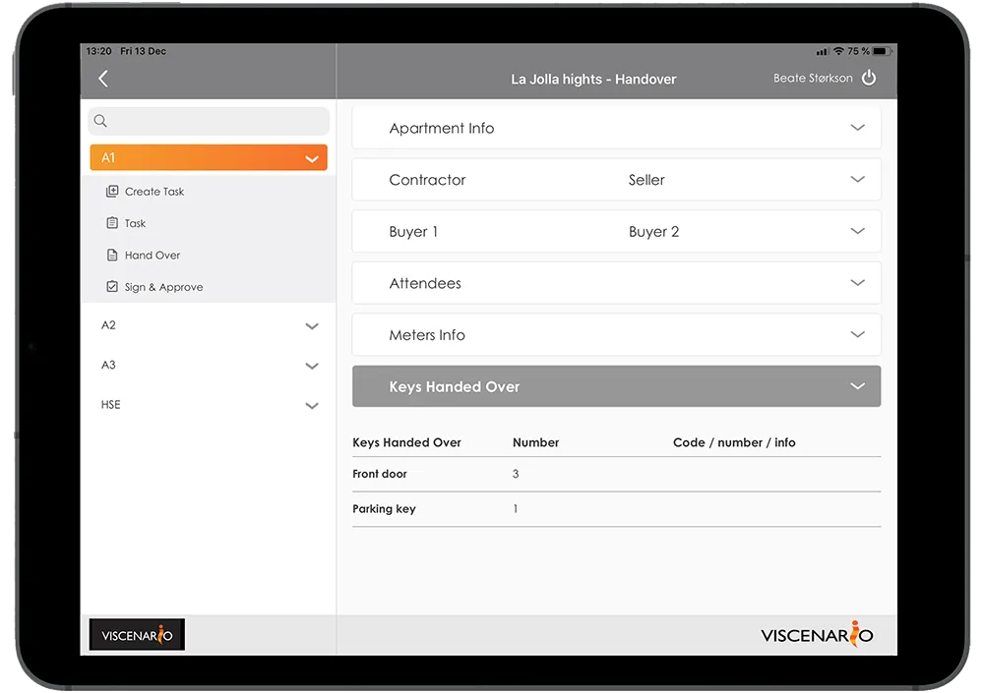Image resolution: width=984 pixels, height=693 pixels.
Task: Click the Create Task plus icon
Action: point(112,192)
